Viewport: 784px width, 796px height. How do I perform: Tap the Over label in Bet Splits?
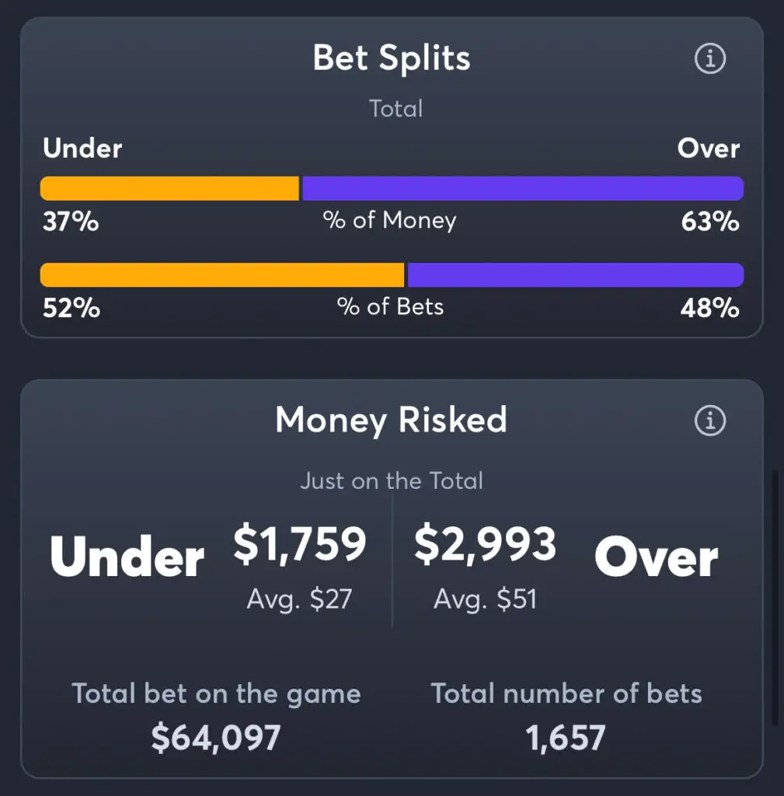pyautogui.click(x=708, y=148)
